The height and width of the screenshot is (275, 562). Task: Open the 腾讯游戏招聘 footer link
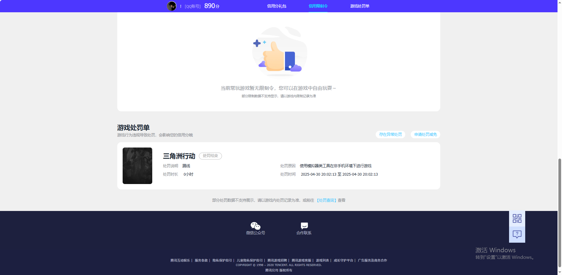[277, 260]
